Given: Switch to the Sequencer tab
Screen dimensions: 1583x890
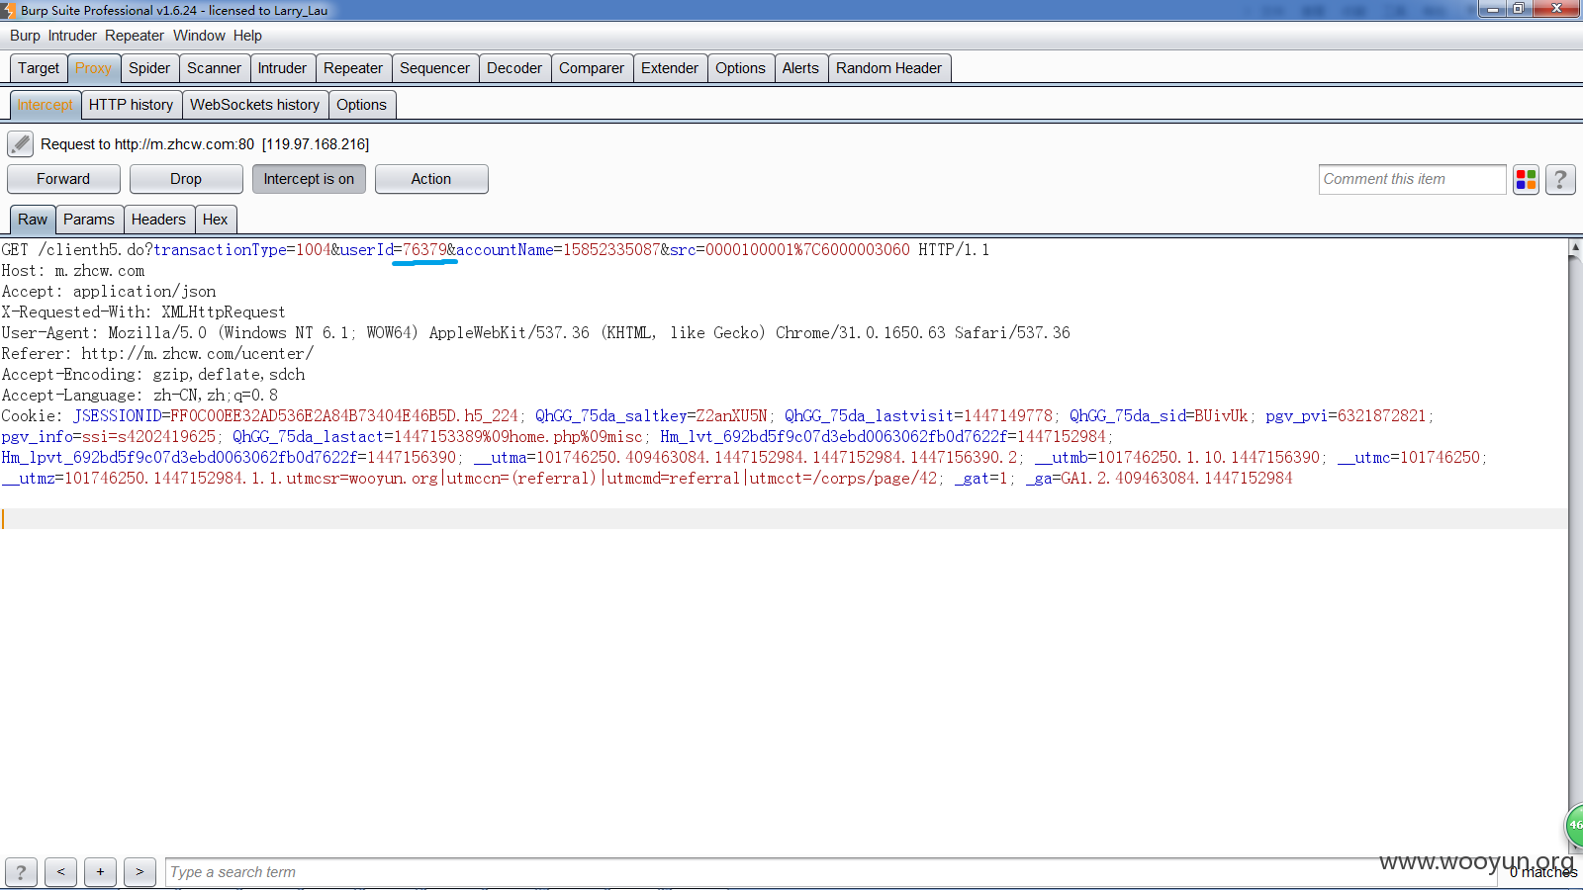Looking at the screenshot, I should pyautogui.click(x=434, y=68).
